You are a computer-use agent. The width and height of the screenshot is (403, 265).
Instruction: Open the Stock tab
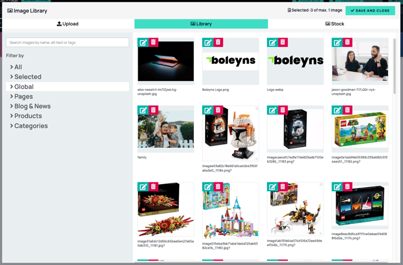point(334,23)
